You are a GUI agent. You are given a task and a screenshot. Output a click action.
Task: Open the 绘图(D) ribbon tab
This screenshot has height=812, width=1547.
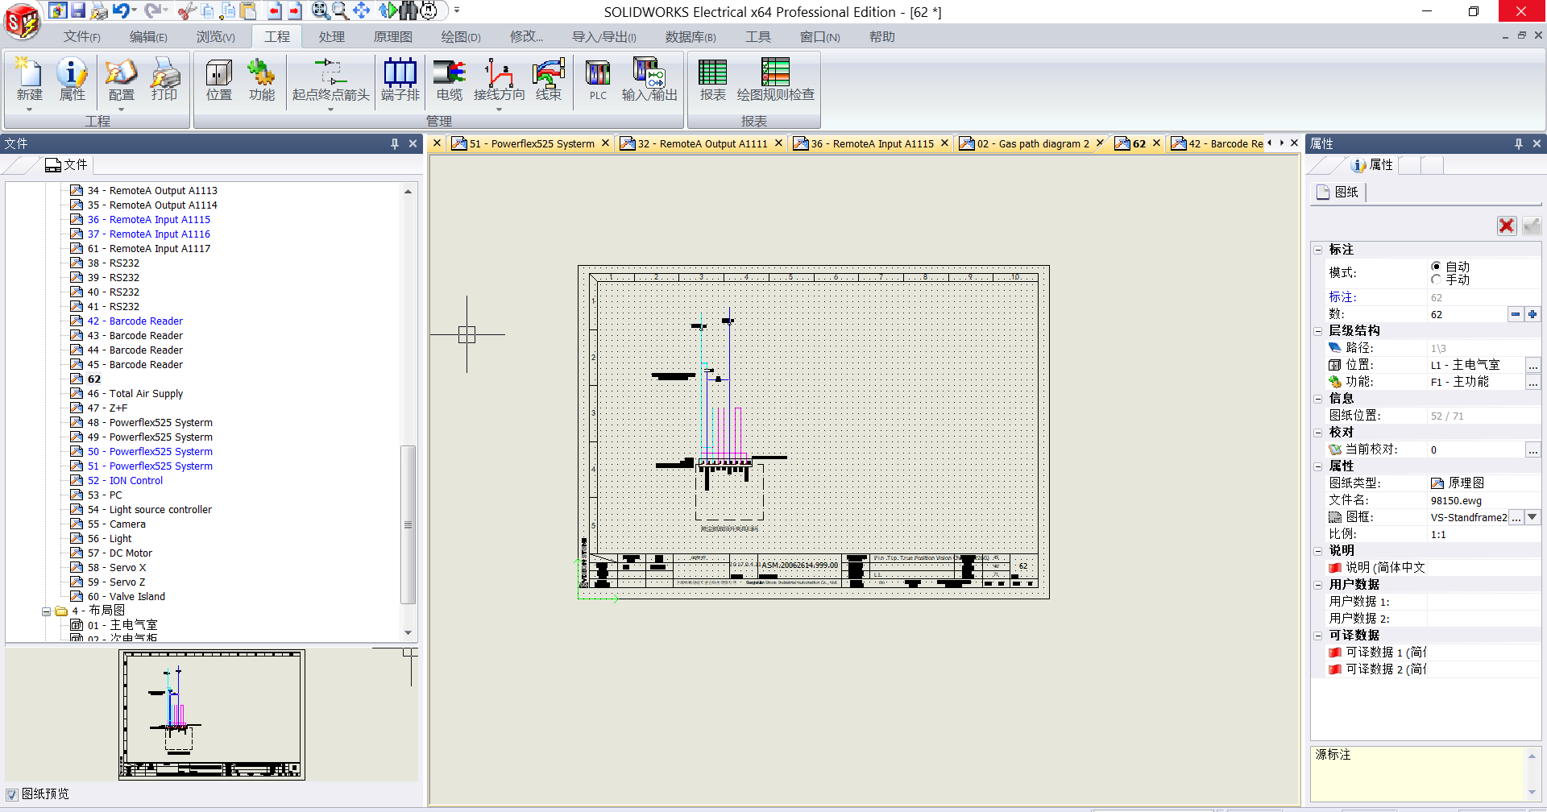coord(461,37)
